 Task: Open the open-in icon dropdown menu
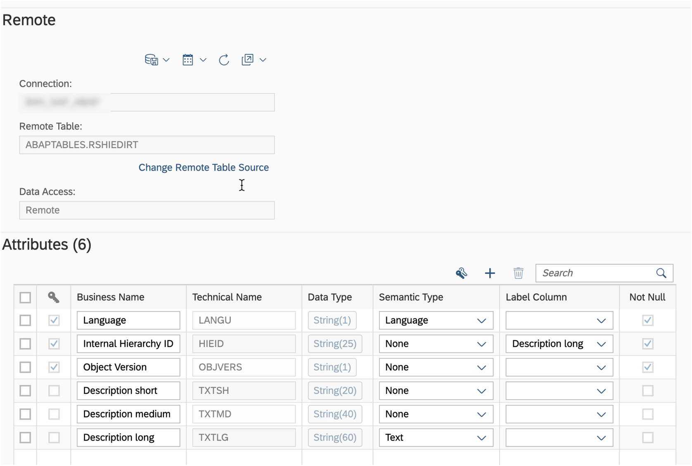coord(263,59)
